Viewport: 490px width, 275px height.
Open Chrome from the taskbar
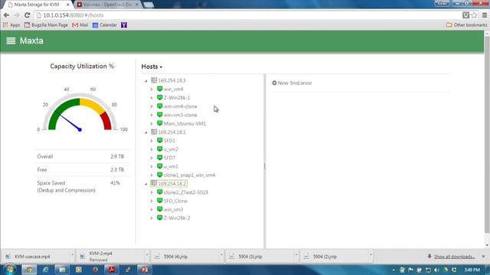tap(29, 270)
